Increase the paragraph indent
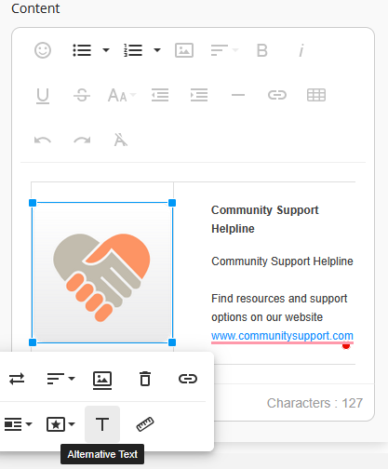 coord(199,95)
